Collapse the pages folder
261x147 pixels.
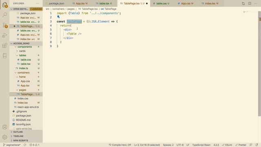tap(26, 90)
